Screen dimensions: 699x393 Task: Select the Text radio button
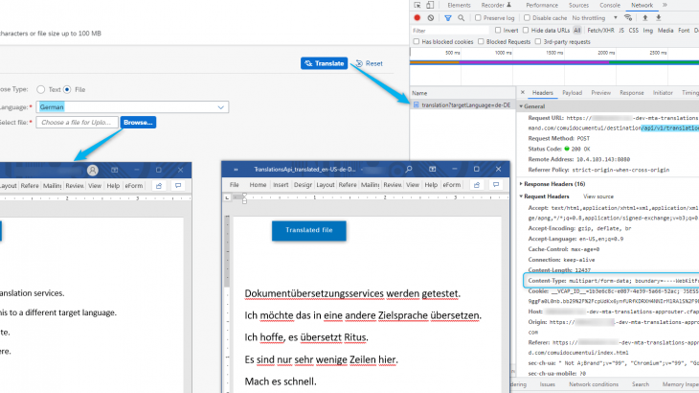point(41,90)
